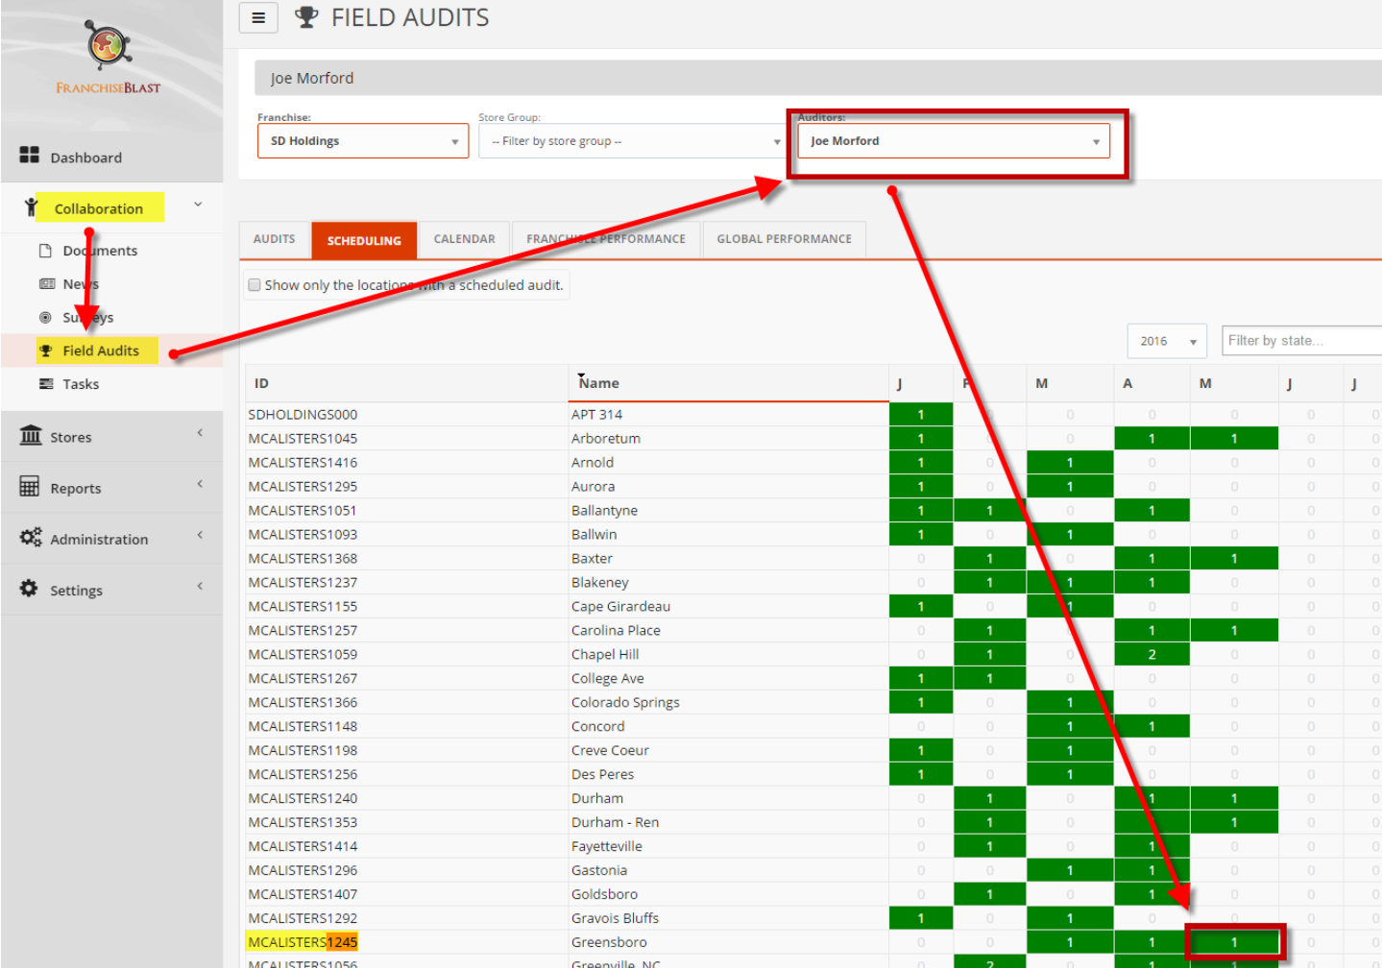Click the Tasks list icon

(x=46, y=384)
